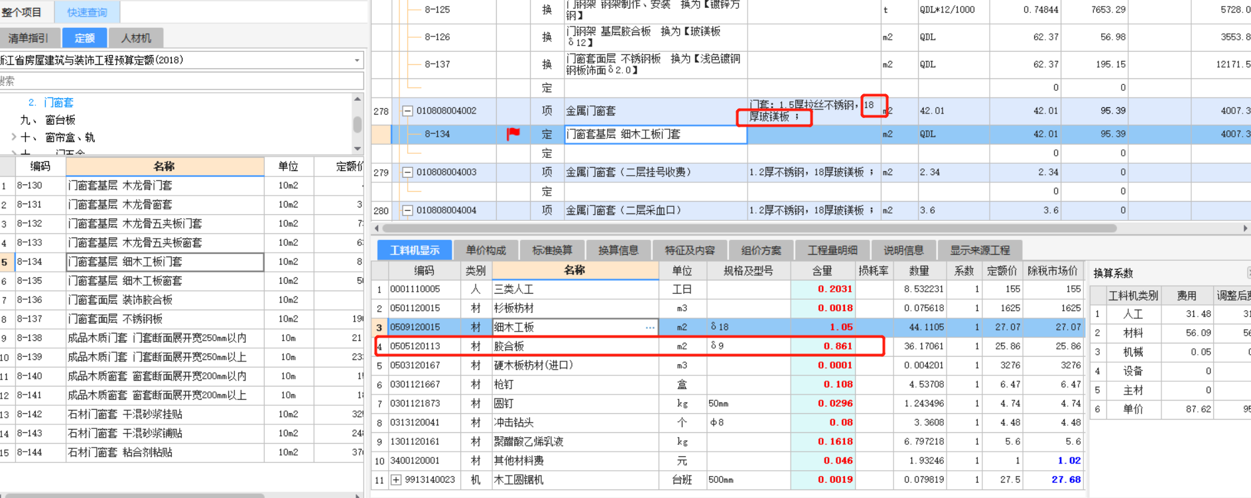Select quota row 8-130 木龙骨门套
This screenshot has height=498, width=1251.
tap(182, 186)
